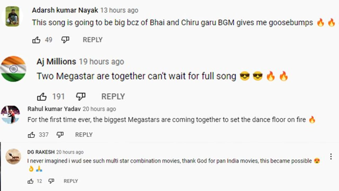
Task: Click DG RAKESH's profile avatar
Action: [x=13, y=157]
